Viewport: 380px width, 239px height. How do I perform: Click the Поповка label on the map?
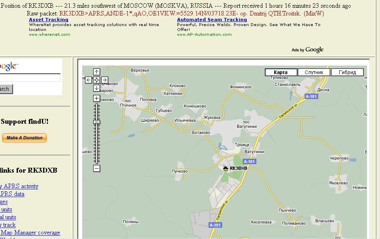148,99
